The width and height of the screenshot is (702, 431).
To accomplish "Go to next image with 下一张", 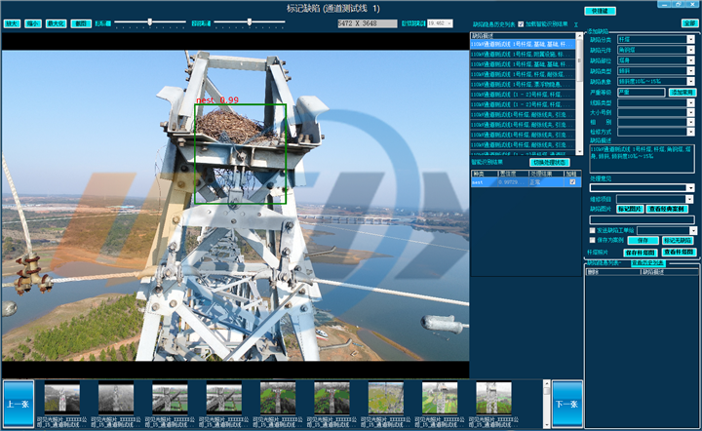I will point(567,404).
